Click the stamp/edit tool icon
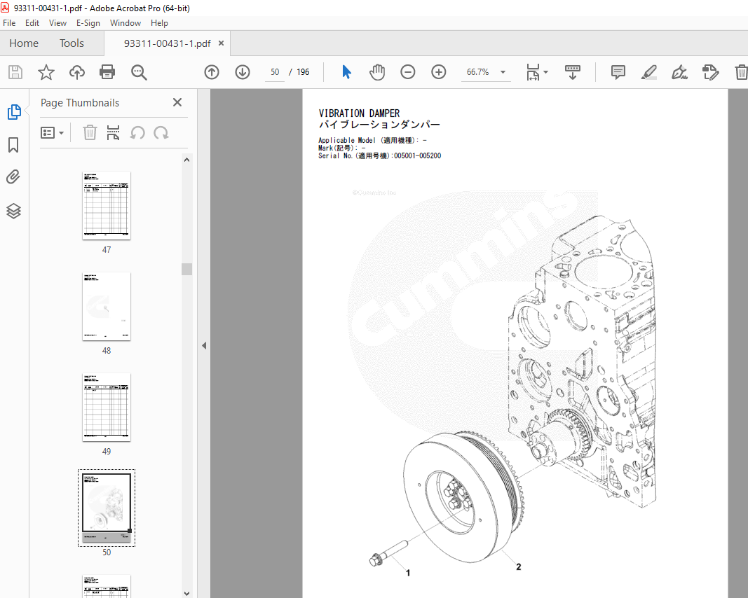The image size is (748, 598). point(710,72)
